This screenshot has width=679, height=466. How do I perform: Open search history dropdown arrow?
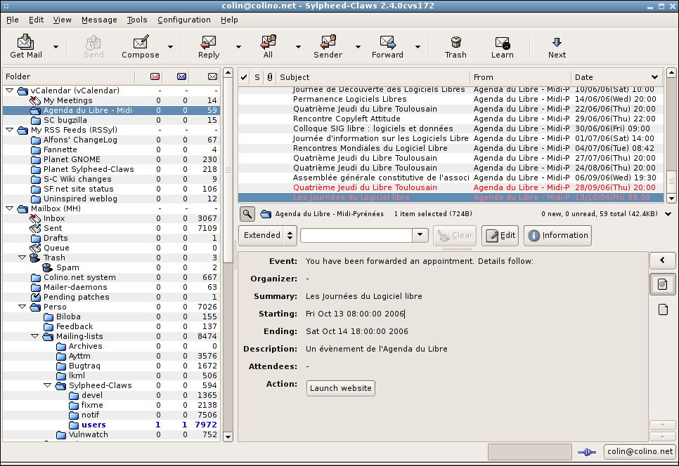click(420, 234)
